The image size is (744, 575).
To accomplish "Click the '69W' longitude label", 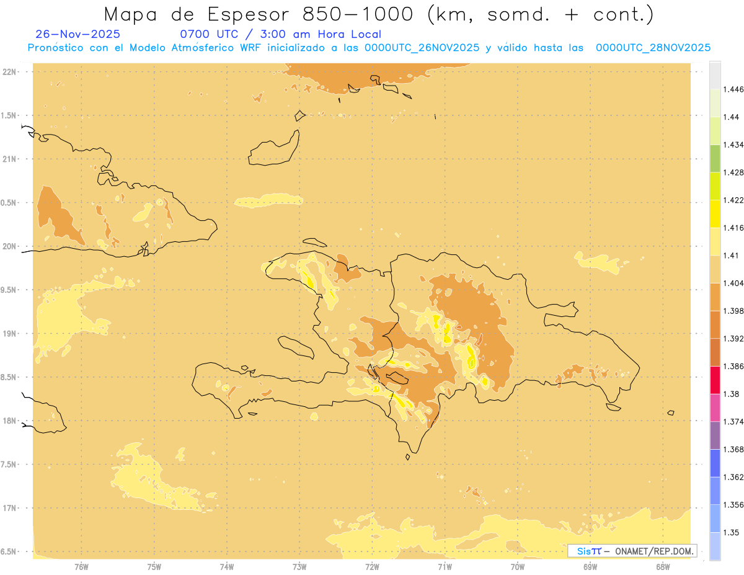I will pyautogui.click(x=590, y=566).
